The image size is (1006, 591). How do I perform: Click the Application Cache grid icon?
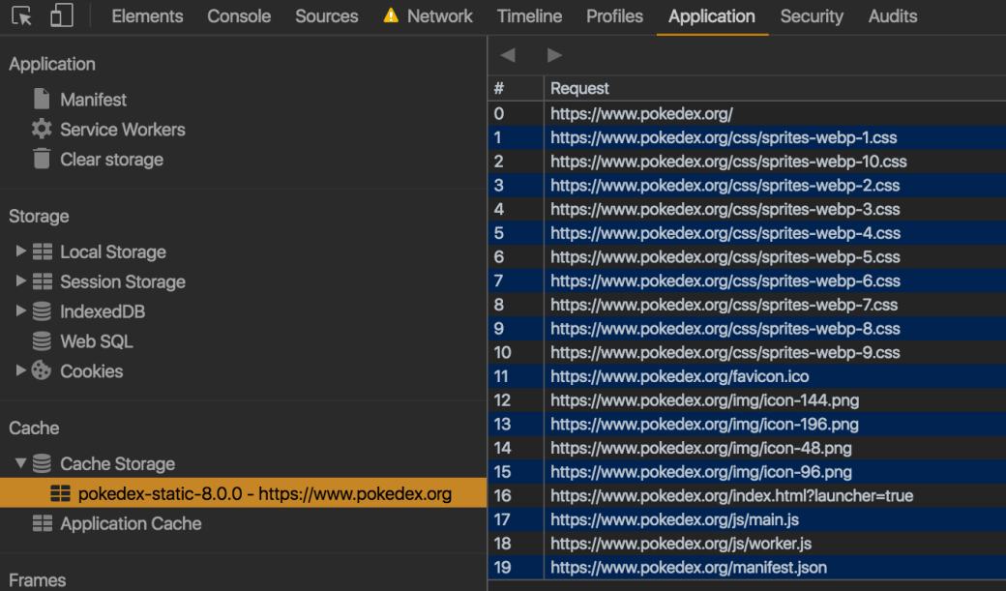point(43,523)
